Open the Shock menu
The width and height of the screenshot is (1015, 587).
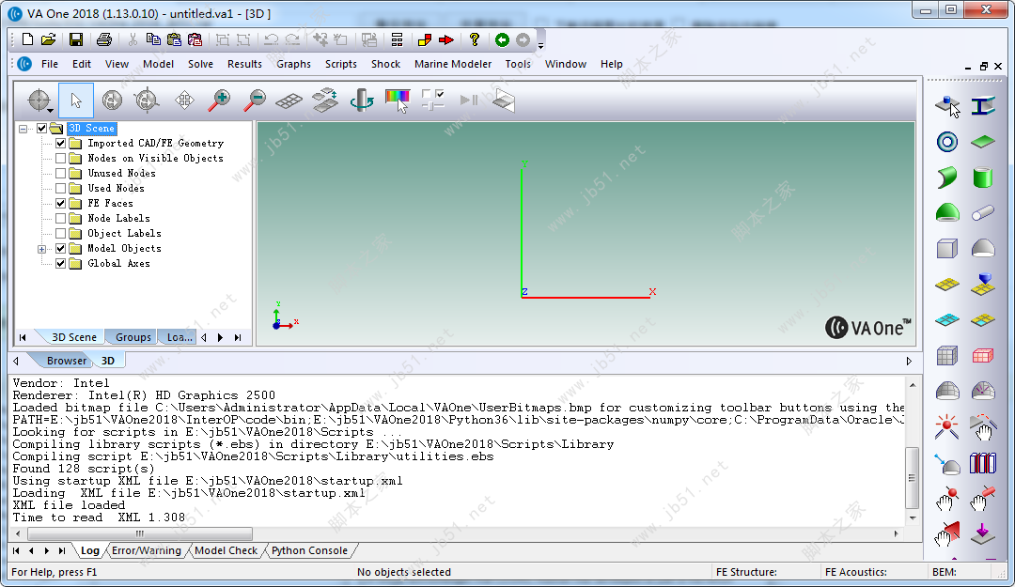(x=386, y=64)
